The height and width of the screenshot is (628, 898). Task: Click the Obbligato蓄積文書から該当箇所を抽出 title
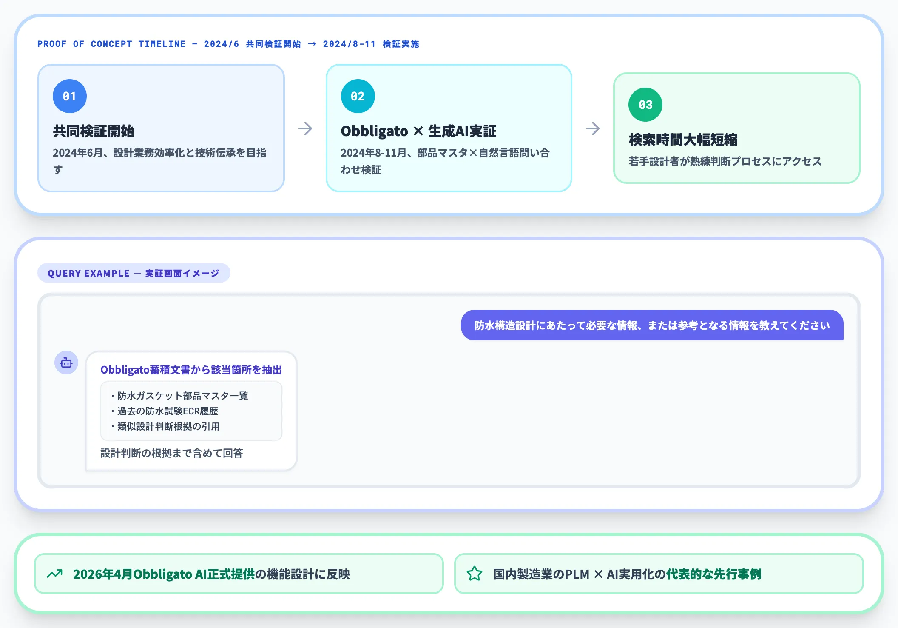[x=191, y=370]
